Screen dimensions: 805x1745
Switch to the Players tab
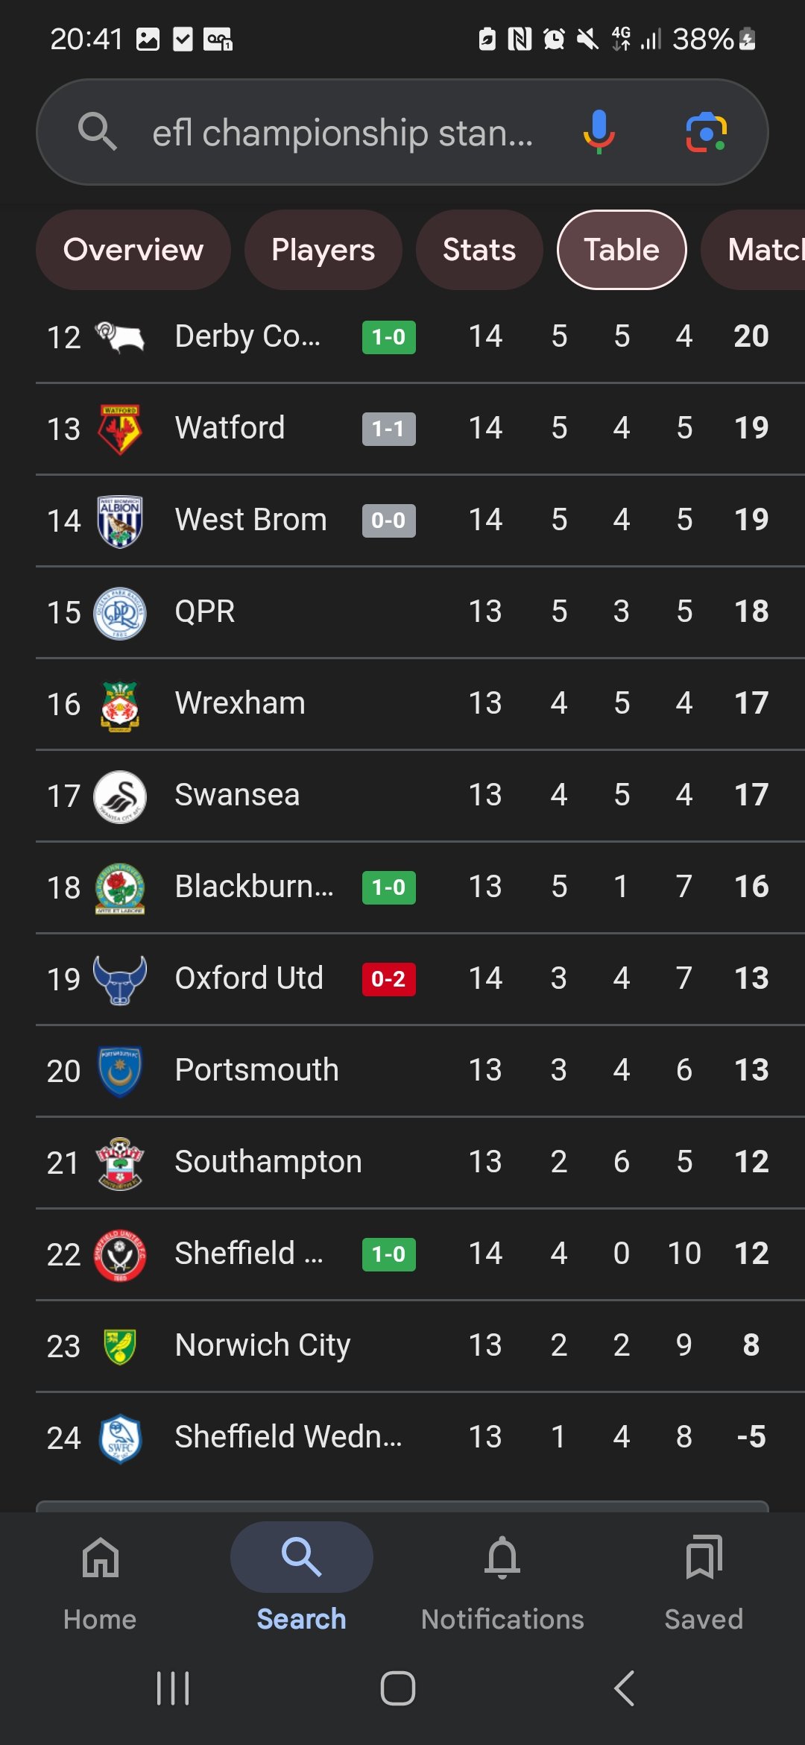click(x=323, y=250)
